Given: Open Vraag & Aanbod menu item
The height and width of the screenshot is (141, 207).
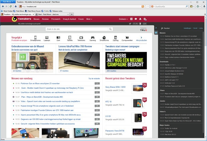Looking at the screenshot, I should pos(69,19).
